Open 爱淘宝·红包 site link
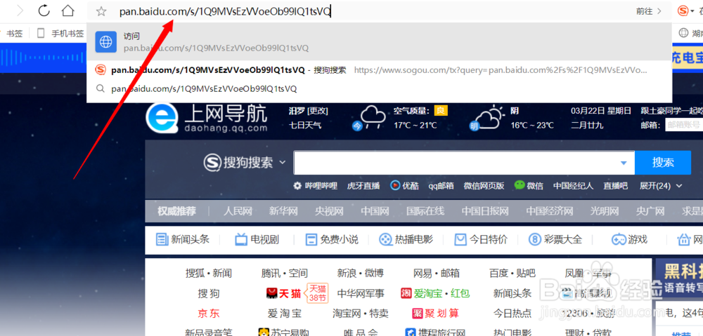This screenshot has height=336, width=703. [x=435, y=293]
